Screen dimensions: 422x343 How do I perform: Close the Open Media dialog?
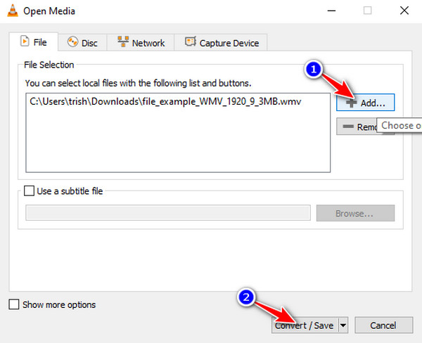404,11
